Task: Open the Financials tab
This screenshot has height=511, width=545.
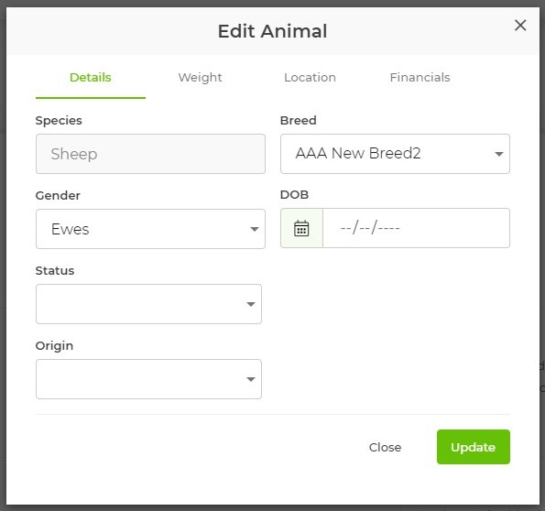Action: (x=420, y=78)
